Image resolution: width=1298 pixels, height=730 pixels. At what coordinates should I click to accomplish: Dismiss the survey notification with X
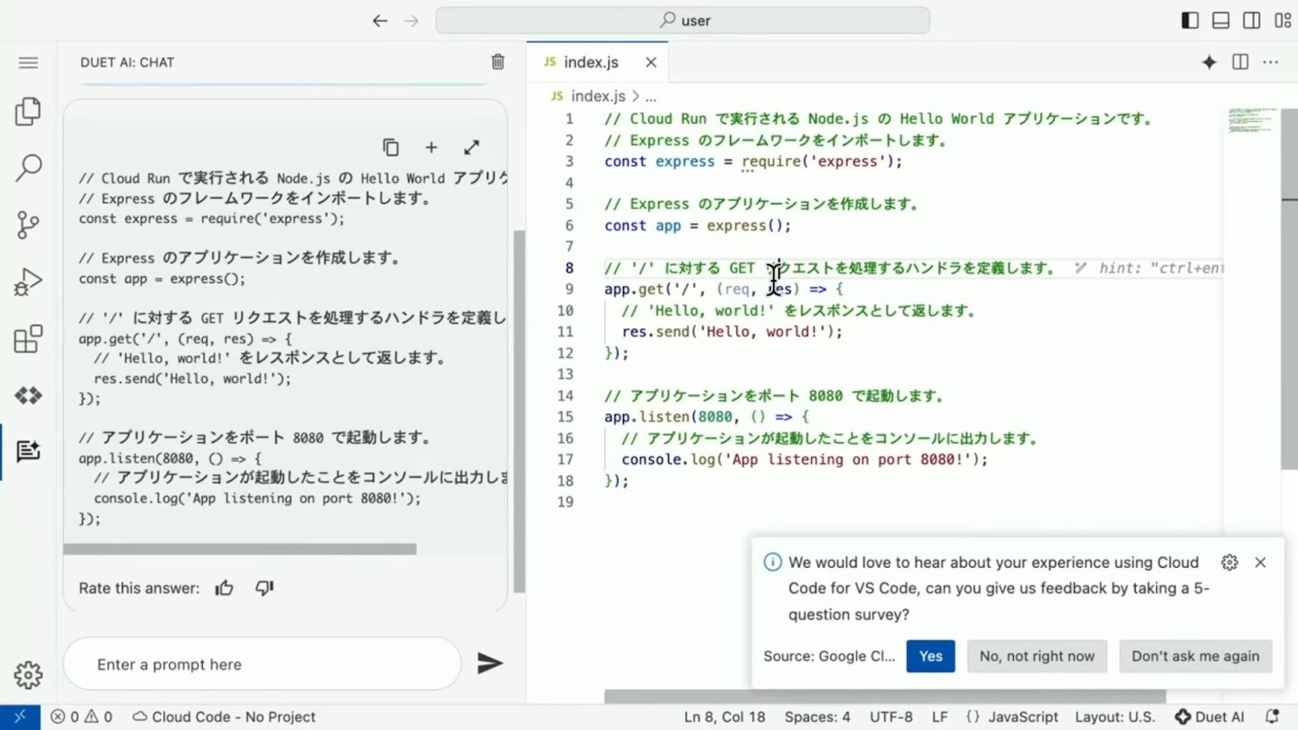[x=1261, y=562]
